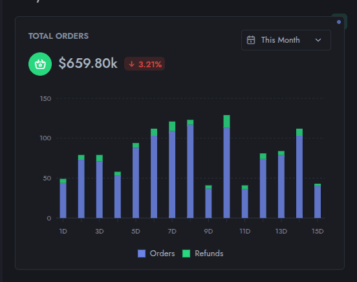
Task: Select the 1D bar in chart
Action: point(63,199)
